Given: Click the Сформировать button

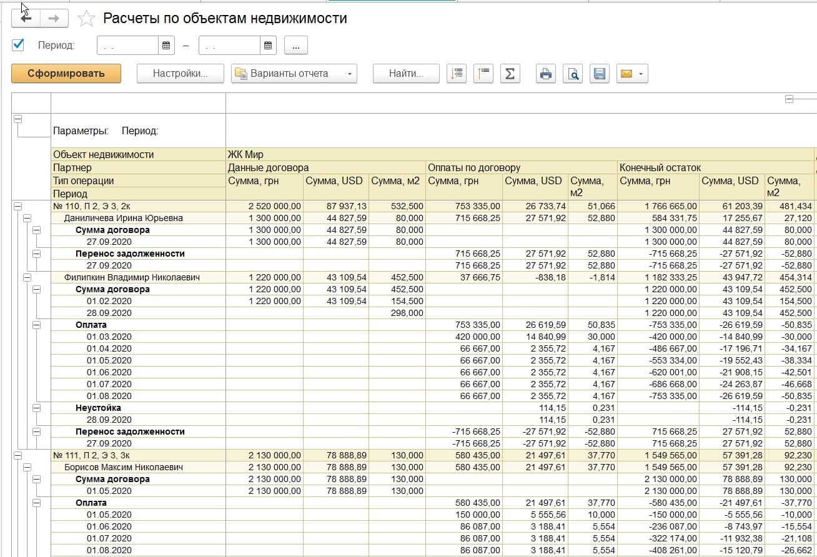Looking at the screenshot, I should pyautogui.click(x=66, y=74).
